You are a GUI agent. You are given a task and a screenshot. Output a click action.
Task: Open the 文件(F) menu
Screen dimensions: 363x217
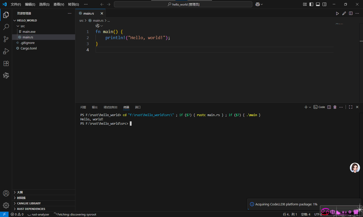coord(16,4)
